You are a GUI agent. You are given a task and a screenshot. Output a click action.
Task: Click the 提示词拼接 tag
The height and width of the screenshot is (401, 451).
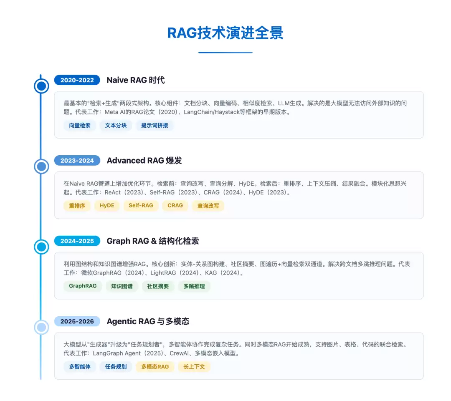tap(155, 125)
